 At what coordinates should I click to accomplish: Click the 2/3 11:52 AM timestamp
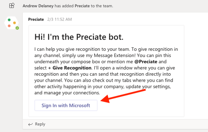pos(60,19)
